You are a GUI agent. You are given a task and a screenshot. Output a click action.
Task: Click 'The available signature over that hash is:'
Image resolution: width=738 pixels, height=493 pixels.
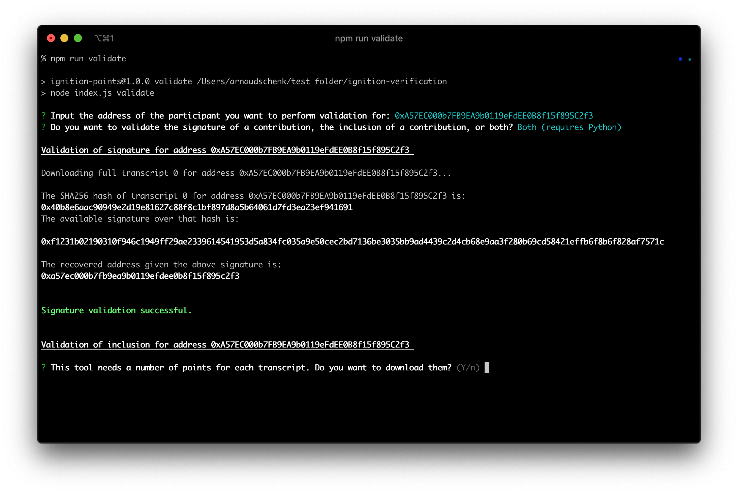140,219
